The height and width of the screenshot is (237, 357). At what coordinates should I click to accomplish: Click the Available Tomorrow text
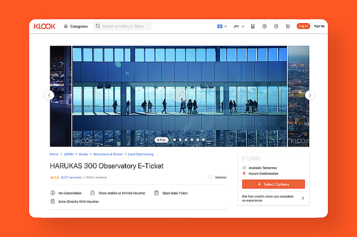click(263, 168)
